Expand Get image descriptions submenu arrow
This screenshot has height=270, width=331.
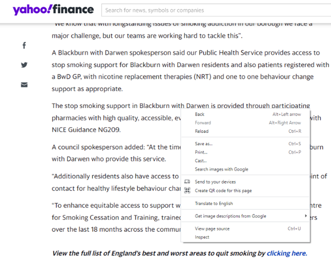click(x=306, y=216)
